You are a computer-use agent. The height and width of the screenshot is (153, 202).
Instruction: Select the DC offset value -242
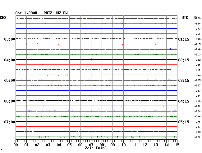coord(197,60)
